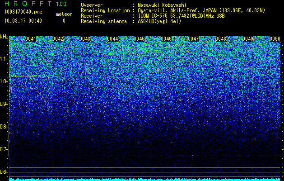Click the HROFFT 1.0.0 title text
The width and height of the screenshot is (284, 181).
pos(35,4)
